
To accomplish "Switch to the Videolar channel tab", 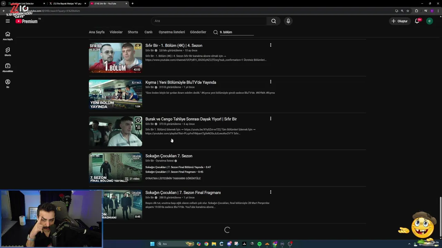I will click(116, 32).
